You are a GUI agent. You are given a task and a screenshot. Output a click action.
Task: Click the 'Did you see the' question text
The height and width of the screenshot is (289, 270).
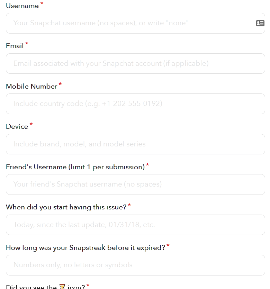click(x=31, y=287)
